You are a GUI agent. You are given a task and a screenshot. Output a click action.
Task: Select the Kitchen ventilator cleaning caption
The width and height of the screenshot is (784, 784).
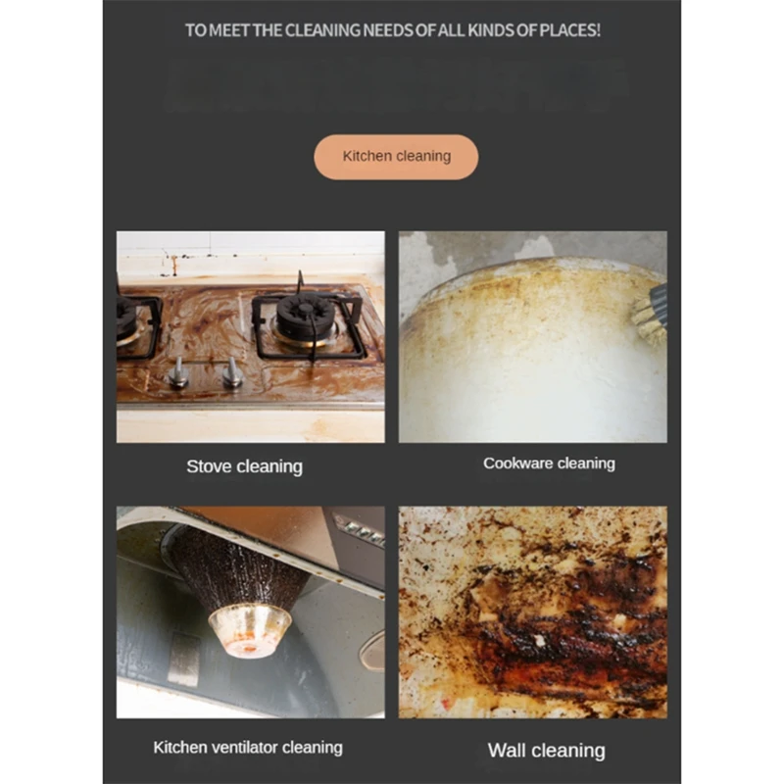[x=248, y=748]
